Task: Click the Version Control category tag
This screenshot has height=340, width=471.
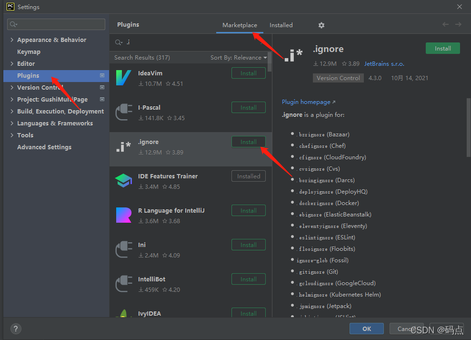Action: [x=338, y=78]
